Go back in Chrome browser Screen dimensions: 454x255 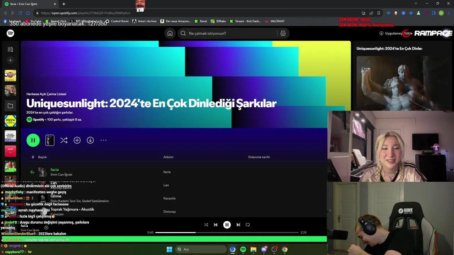[5, 13]
